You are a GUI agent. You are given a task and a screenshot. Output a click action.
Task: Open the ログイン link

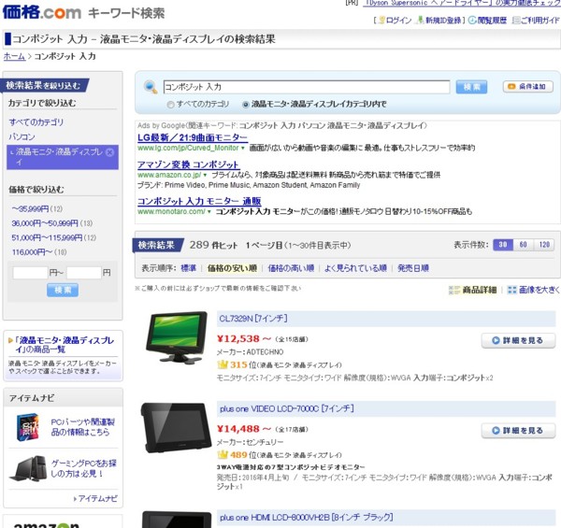tap(396, 21)
